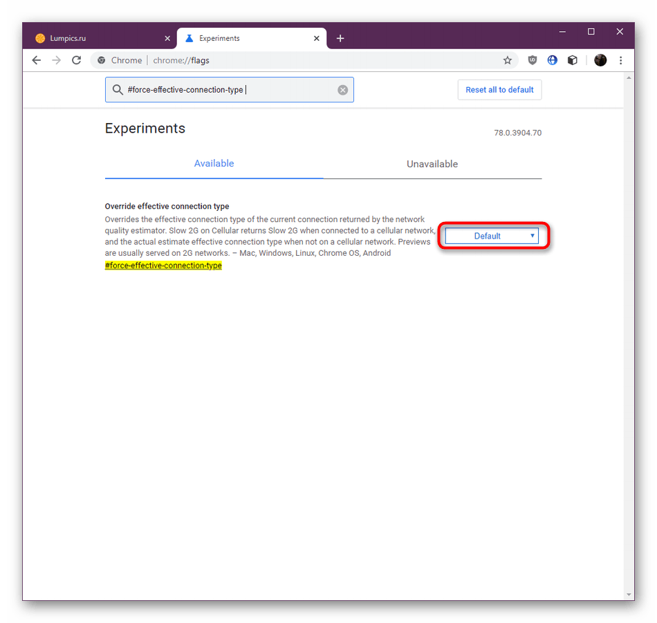
Task: Bookmark this page with the star icon
Action: tap(507, 60)
